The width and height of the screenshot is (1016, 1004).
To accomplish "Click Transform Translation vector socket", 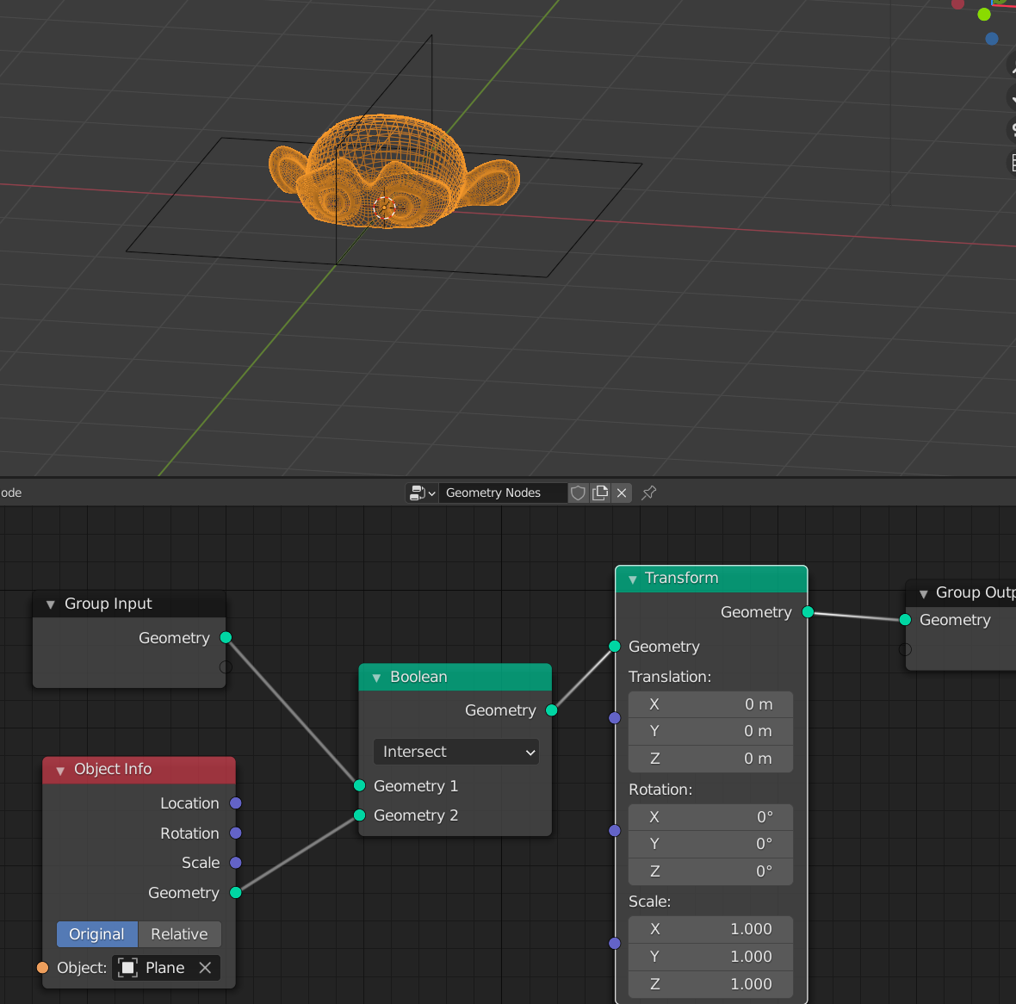I will click(x=615, y=718).
